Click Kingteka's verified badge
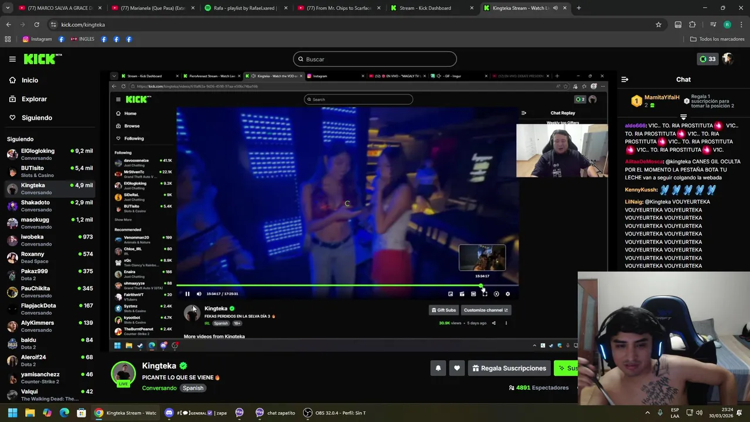This screenshot has width=750, height=422. pyautogui.click(x=183, y=366)
